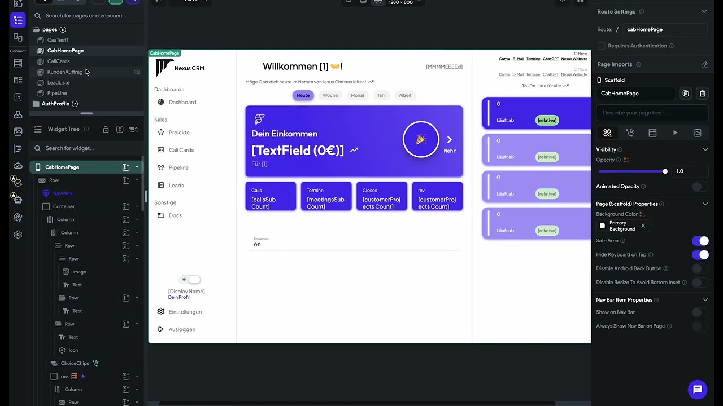Collapse CabHomePage node arrow in widget tree
The image size is (723, 406).
137,167
